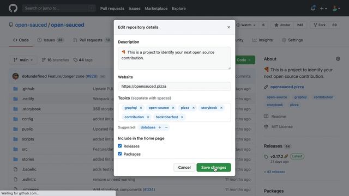Screen dimensions: 349x196
Task: Open the opensauced.pizza link in About
Action: click(287, 87)
